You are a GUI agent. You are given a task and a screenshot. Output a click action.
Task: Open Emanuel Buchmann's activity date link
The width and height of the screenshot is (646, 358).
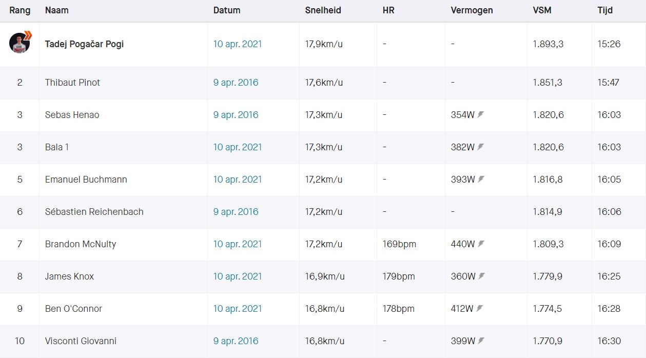[238, 180]
